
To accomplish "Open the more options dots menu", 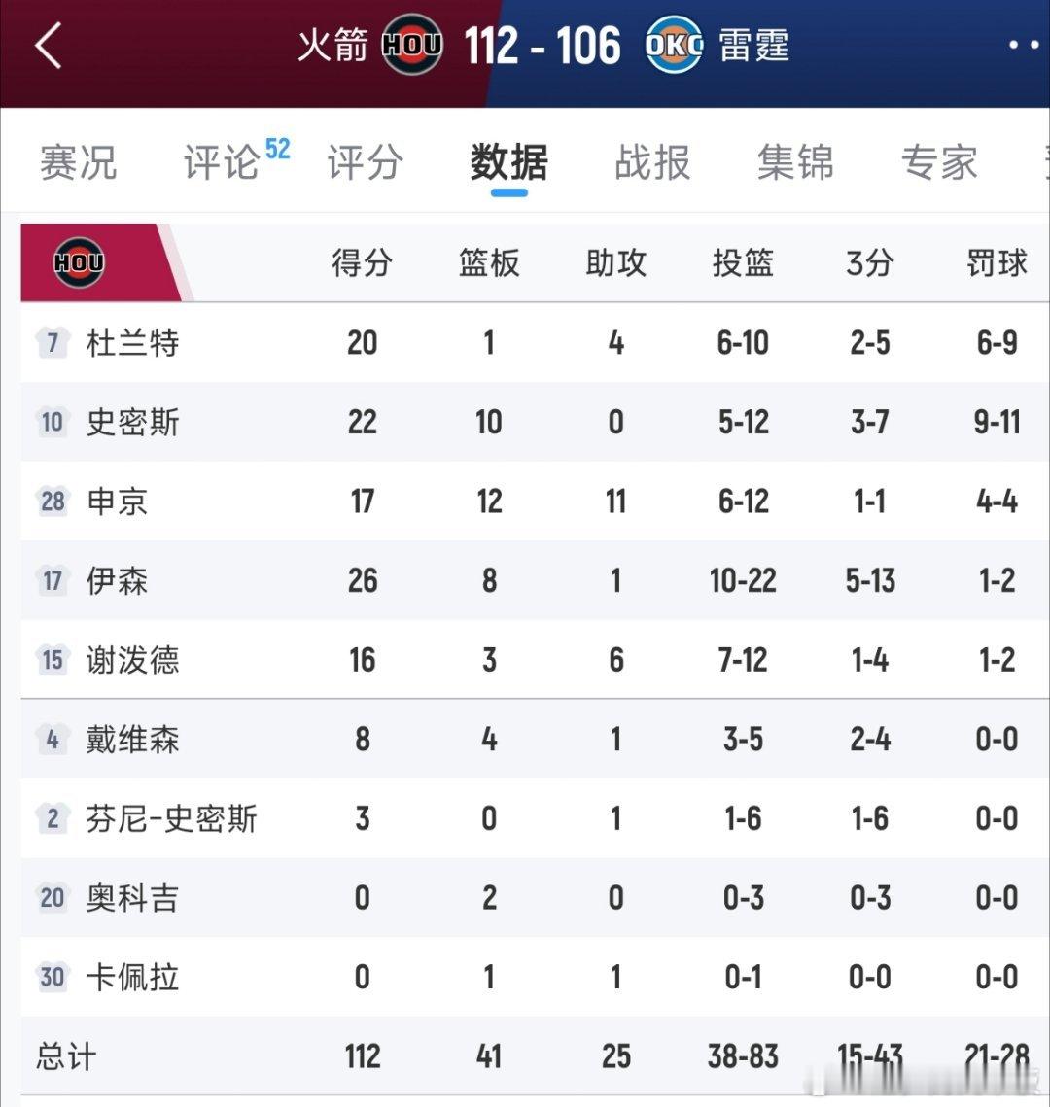I will [1024, 45].
